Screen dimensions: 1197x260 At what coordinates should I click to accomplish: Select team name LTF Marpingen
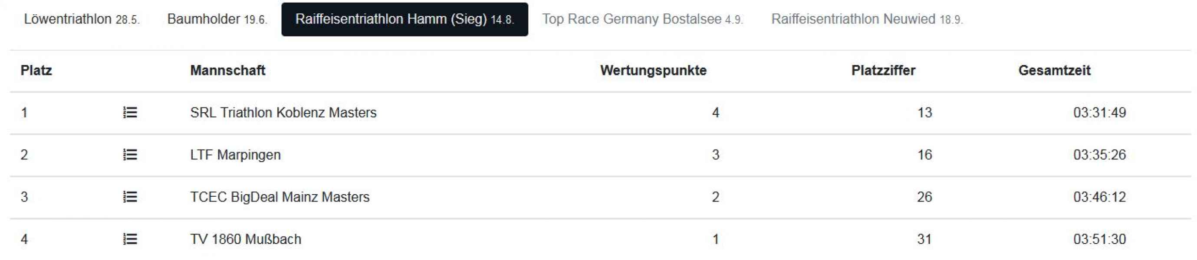(x=236, y=155)
